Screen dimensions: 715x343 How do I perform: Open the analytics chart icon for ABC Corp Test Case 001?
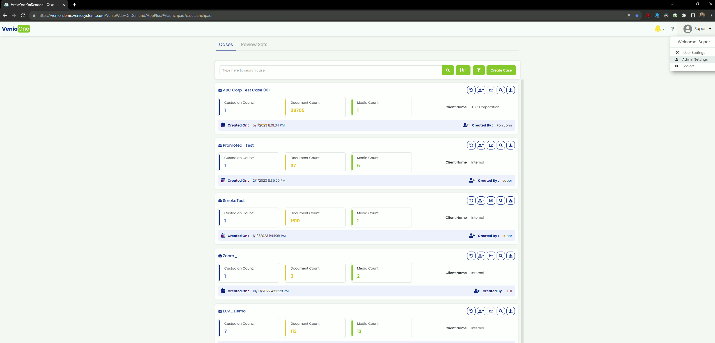click(491, 90)
